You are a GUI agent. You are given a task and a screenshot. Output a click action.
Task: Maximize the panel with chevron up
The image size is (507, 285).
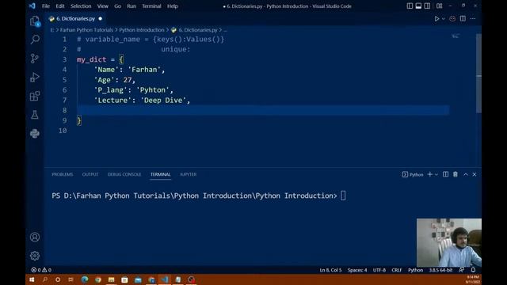point(466,174)
